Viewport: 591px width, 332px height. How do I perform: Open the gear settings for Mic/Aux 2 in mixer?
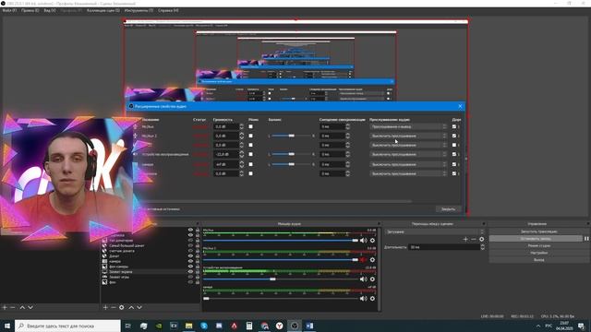pos(372,260)
